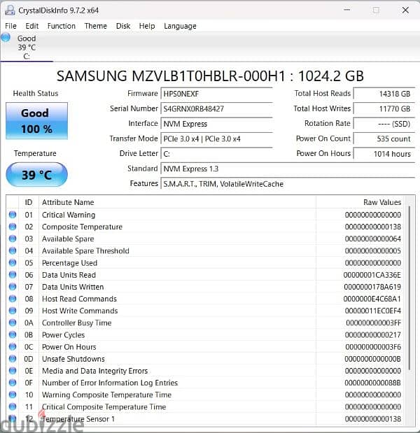Image resolution: width=420 pixels, height=433 pixels.
Task: Open the File menu
Action: pos(10,26)
